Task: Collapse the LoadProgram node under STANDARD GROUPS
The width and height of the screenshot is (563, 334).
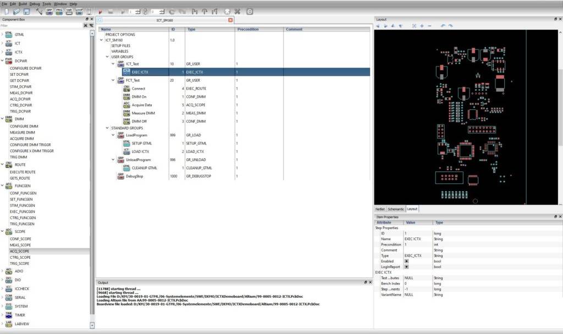Action: pos(113,135)
